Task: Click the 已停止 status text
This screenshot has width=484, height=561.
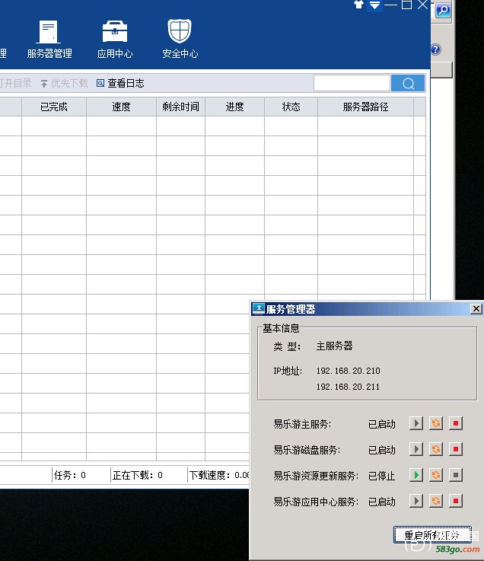Action: click(382, 476)
